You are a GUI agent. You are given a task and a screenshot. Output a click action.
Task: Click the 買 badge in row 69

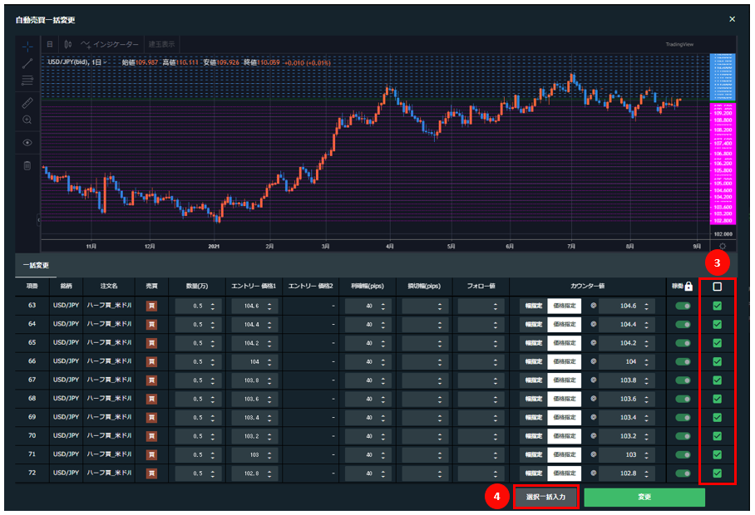(151, 417)
